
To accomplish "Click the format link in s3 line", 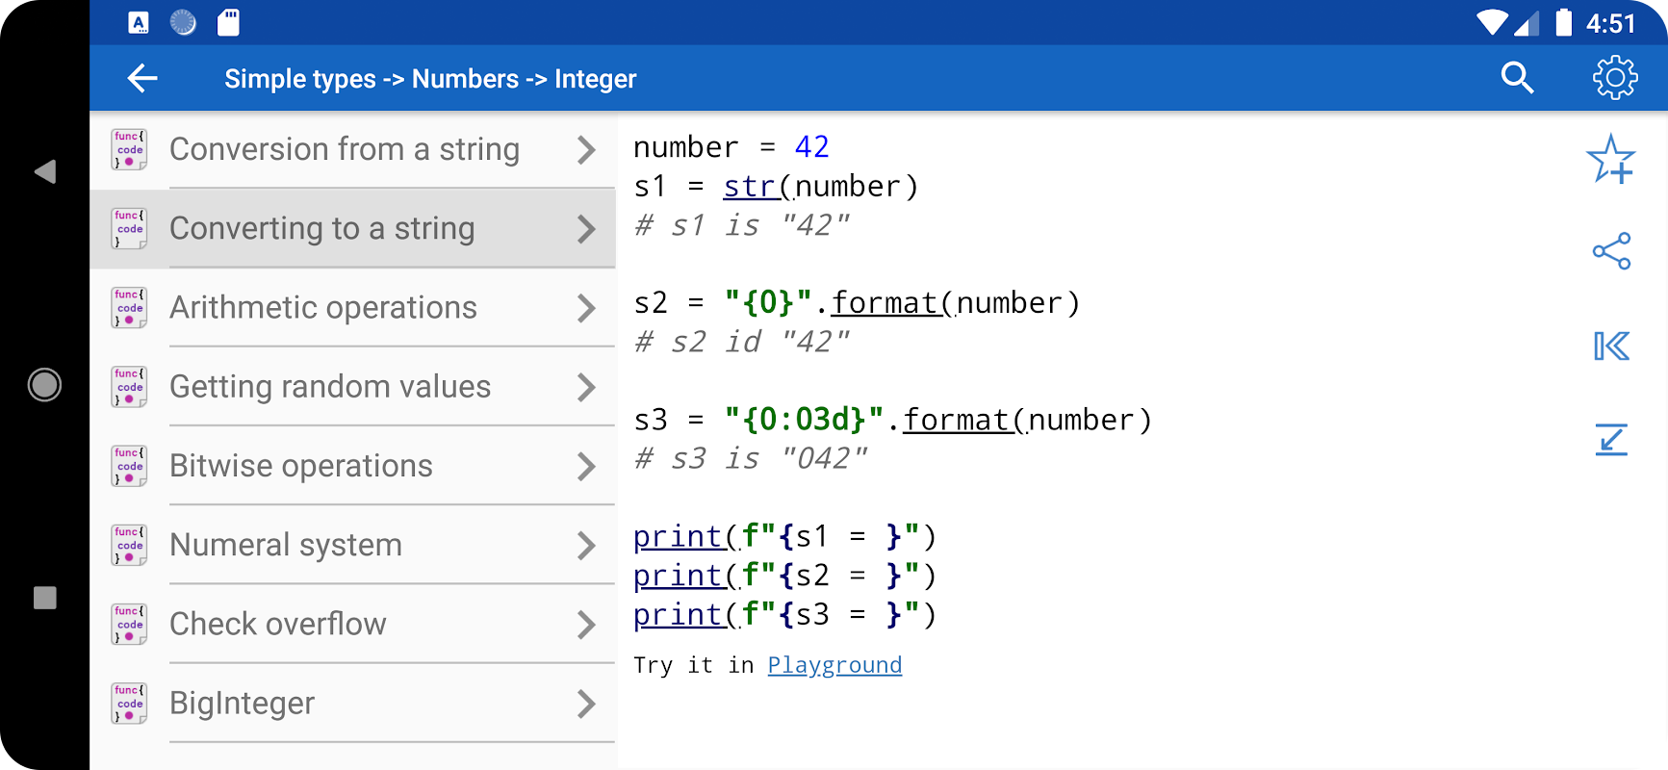I will [957, 420].
